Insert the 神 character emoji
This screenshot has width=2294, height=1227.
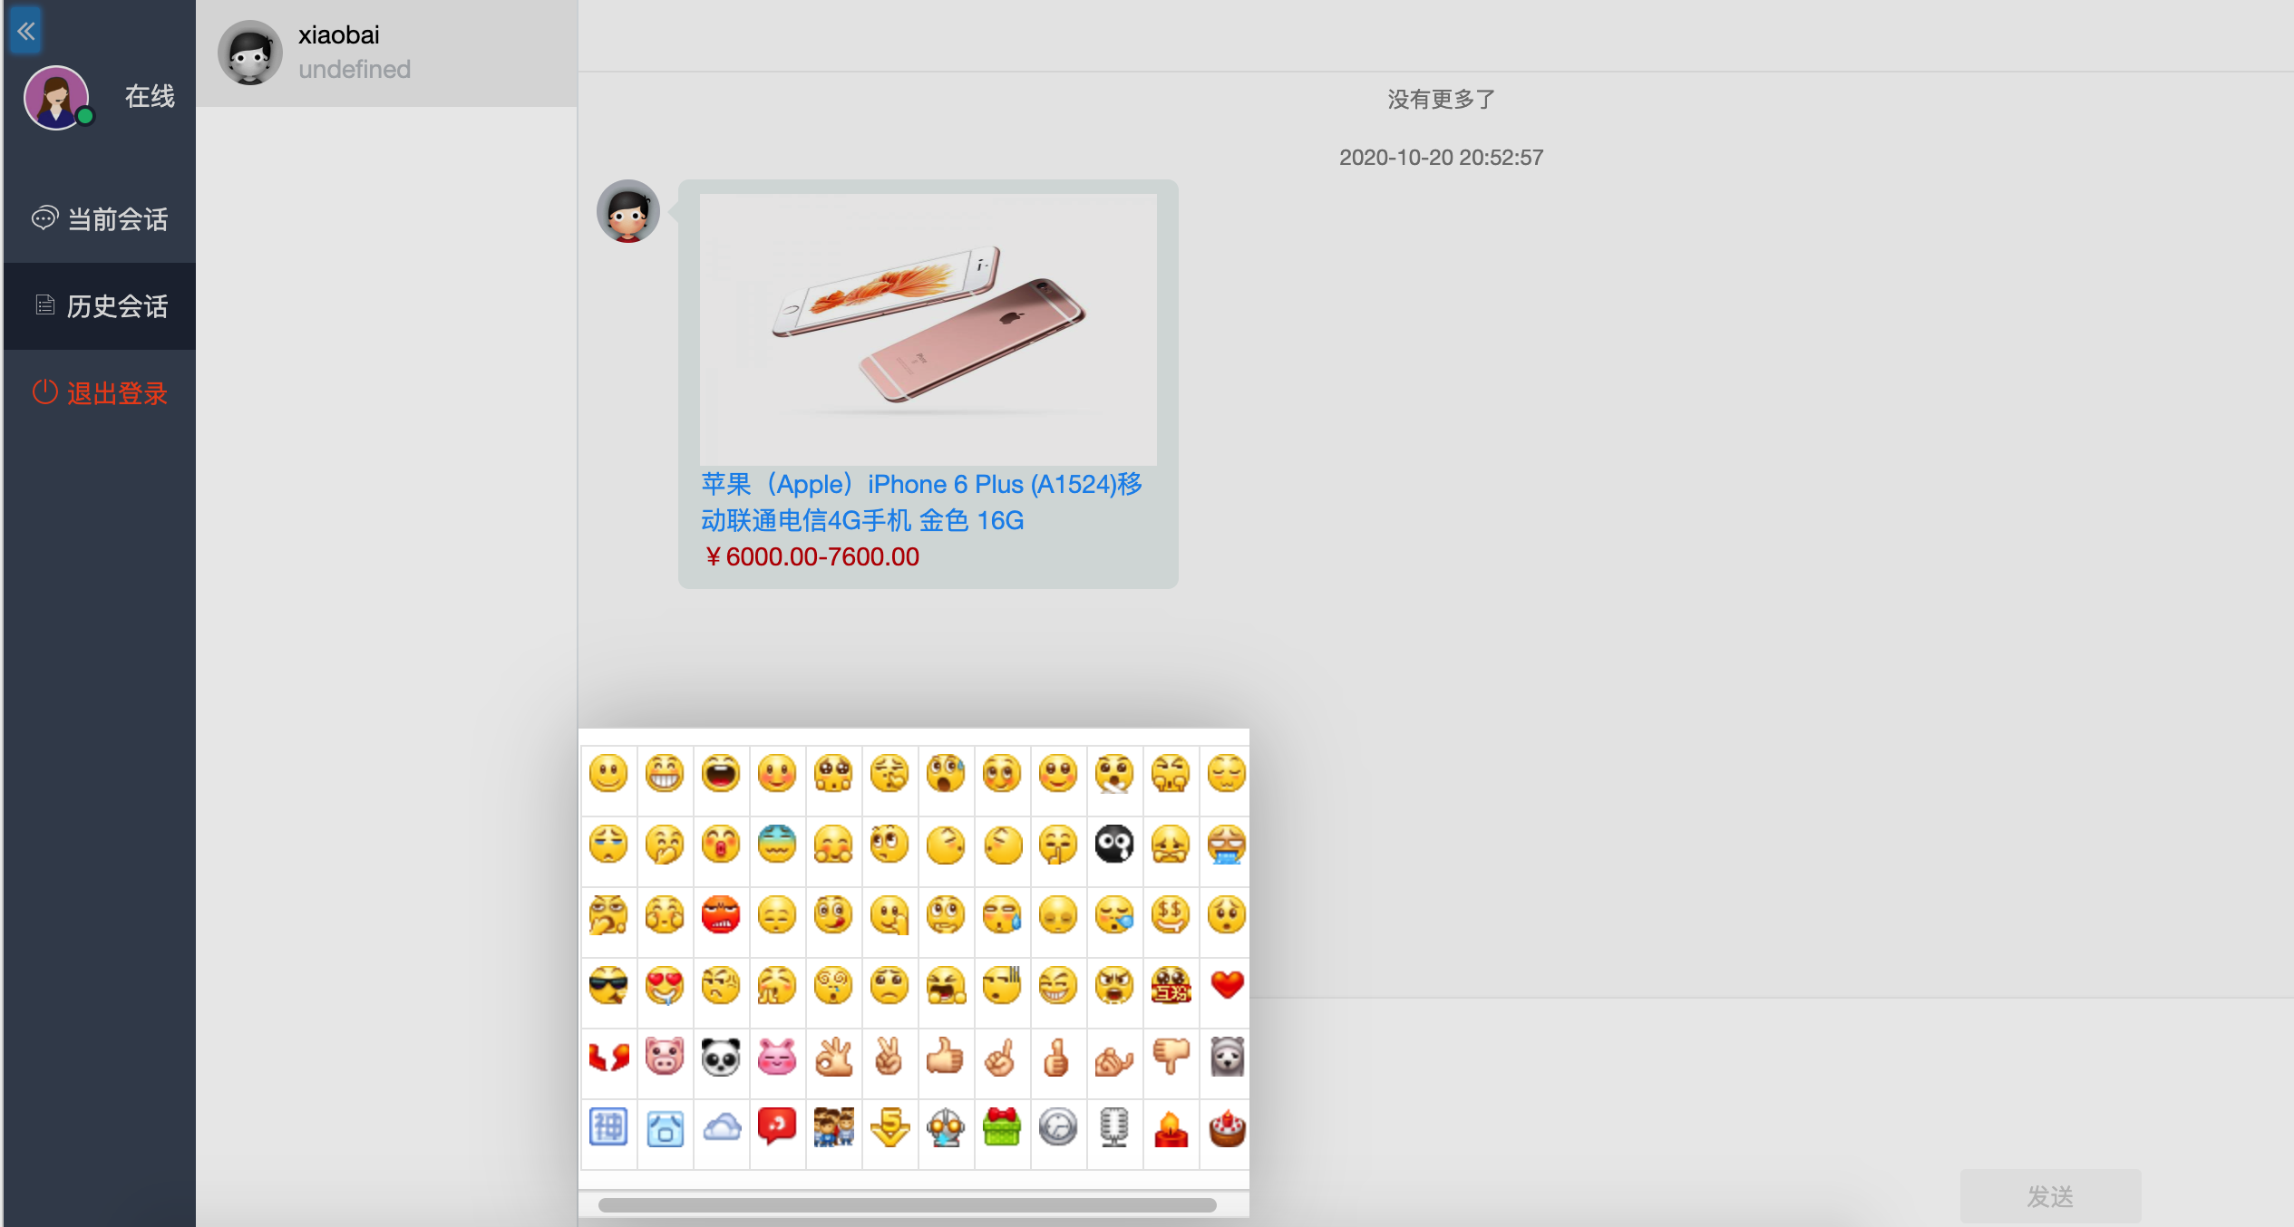tap(608, 1127)
